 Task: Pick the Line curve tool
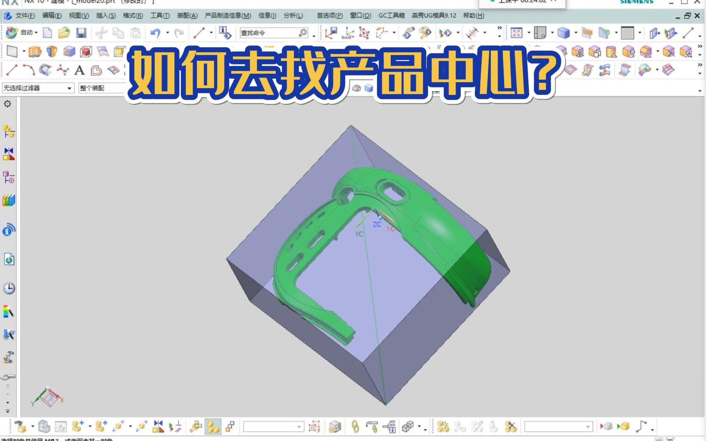click(x=11, y=70)
